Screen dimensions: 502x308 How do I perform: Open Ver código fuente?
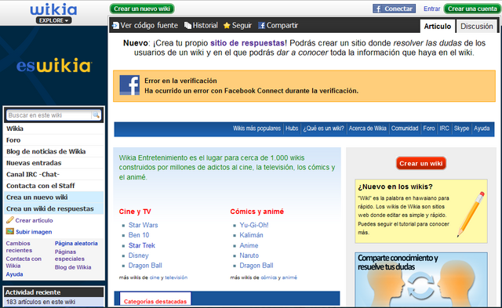pyautogui.click(x=149, y=25)
